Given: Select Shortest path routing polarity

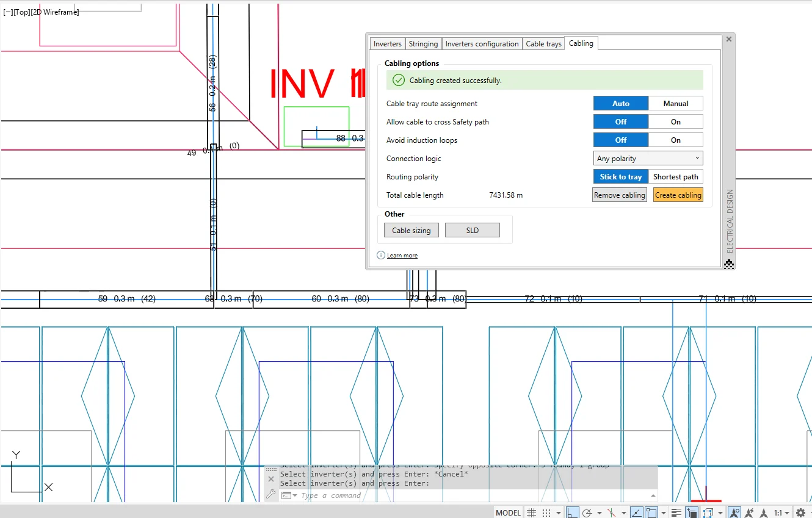Looking at the screenshot, I should 676,177.
